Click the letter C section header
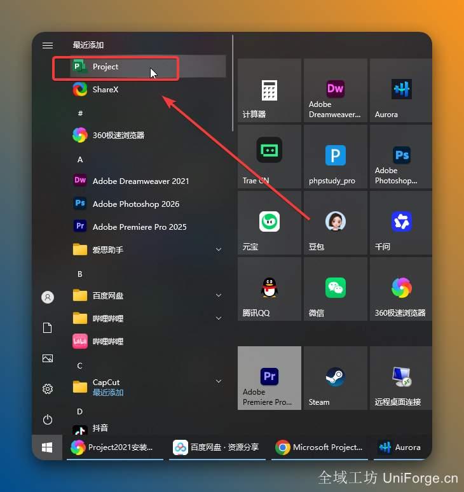Viewport: 464px width, 492px height. click(x=80, y=365)
